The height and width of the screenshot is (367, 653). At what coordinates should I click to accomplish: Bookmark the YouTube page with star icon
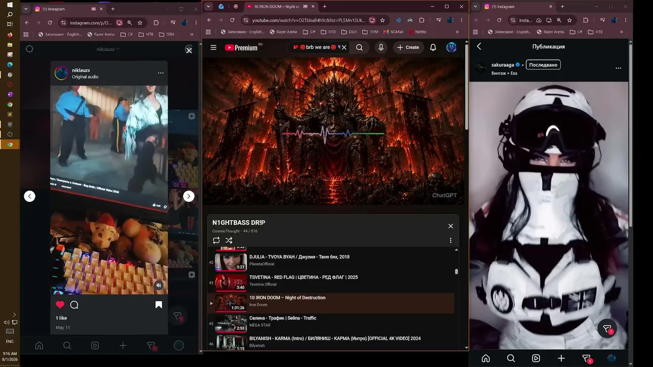click(x=383, y=20)
